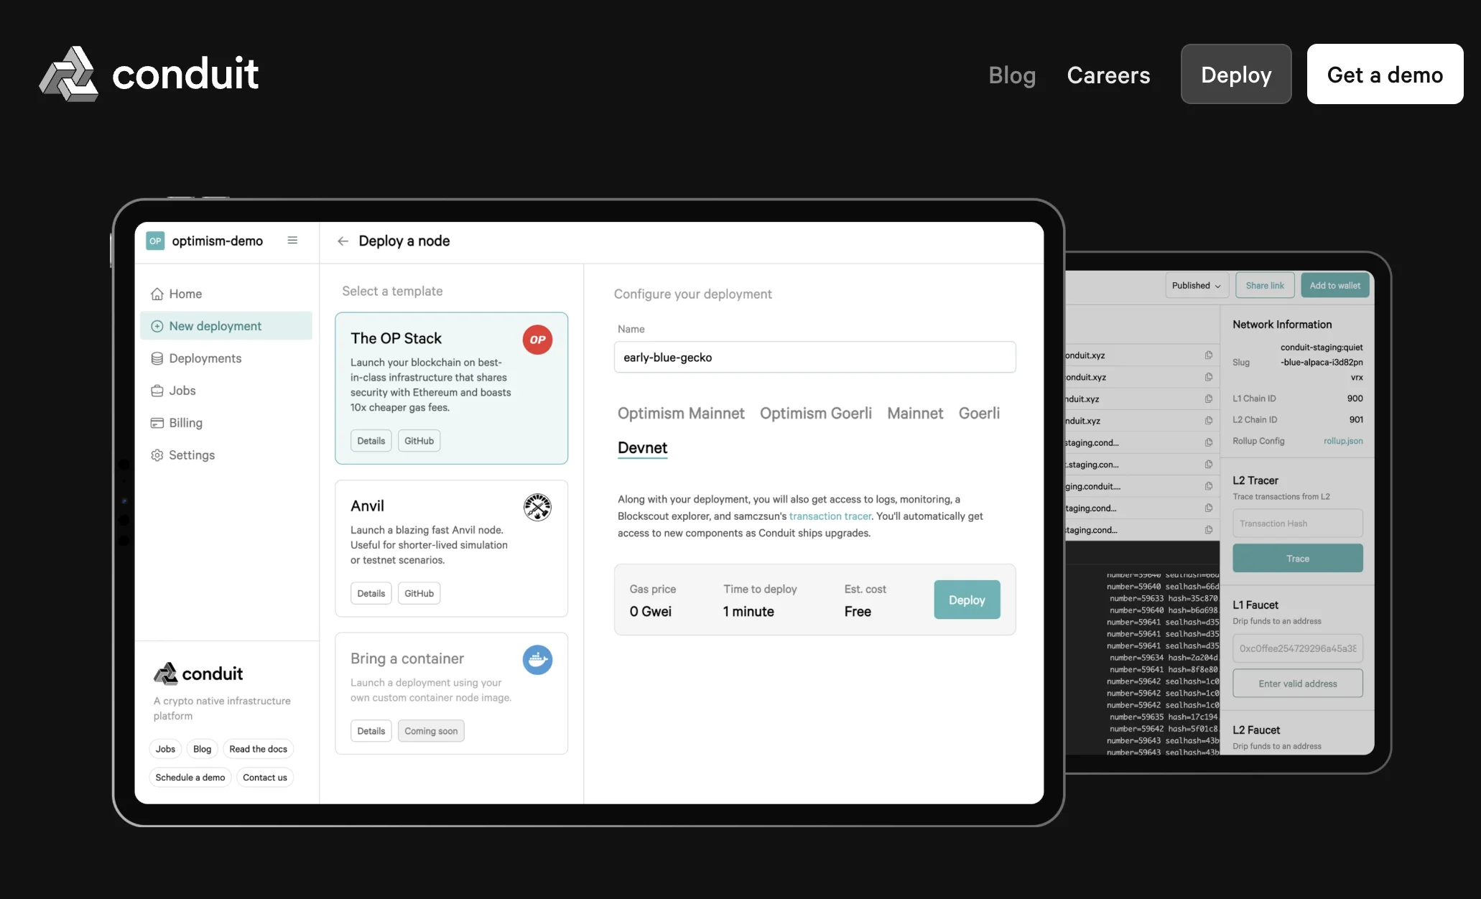This screenshot has height=899, width=1481.
Task: Click Contact us in the sidebar footer
Action: [x=265, y=778]
